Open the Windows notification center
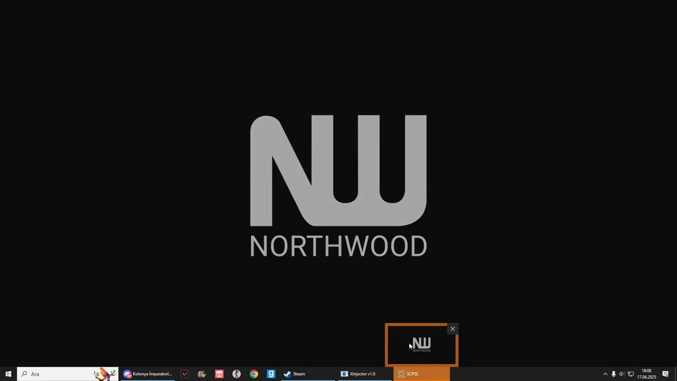The height and width of the screenshot is (381, 677). [665, 374]
